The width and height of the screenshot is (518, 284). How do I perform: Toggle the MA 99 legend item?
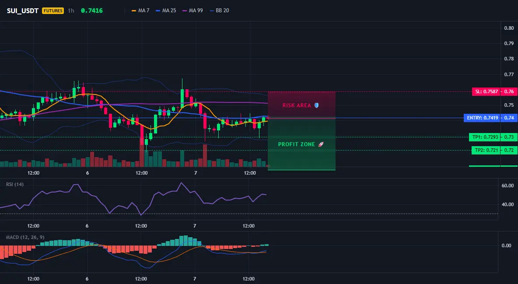pos(192,11)
